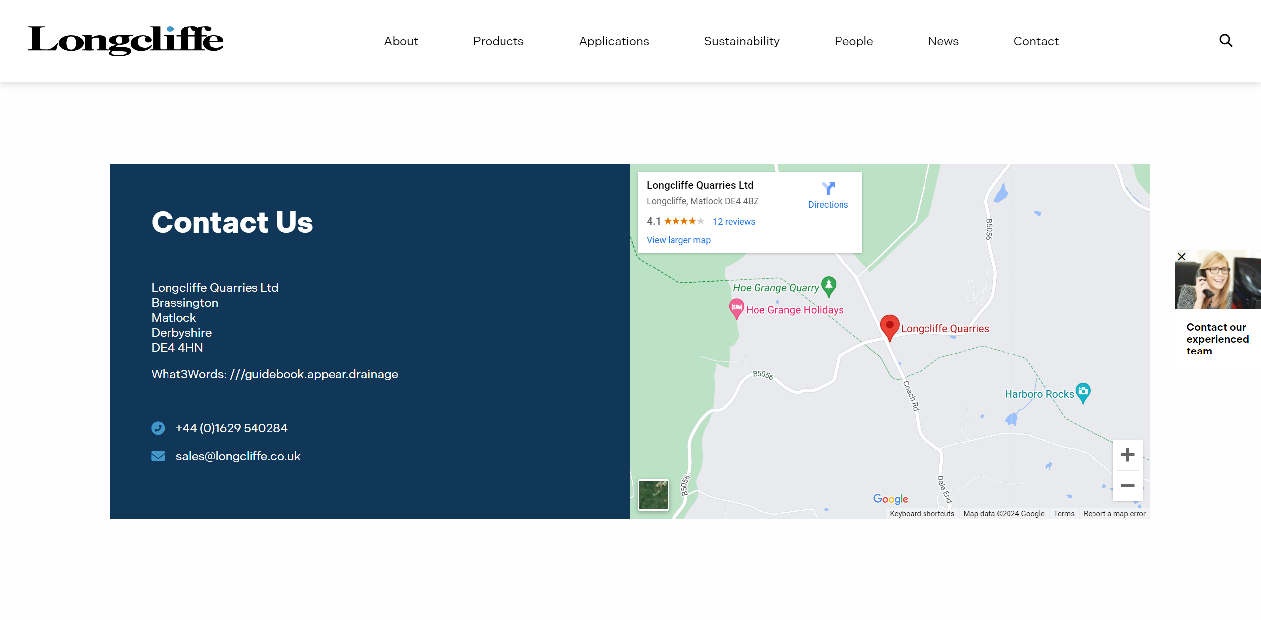
Task: Open the View larger map link
Action: click(678, 240)
